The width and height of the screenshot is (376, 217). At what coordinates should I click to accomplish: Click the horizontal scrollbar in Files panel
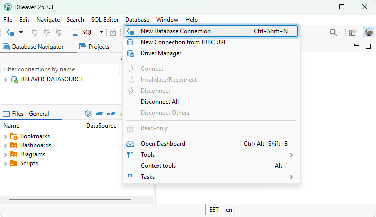(x=70, y=200)
